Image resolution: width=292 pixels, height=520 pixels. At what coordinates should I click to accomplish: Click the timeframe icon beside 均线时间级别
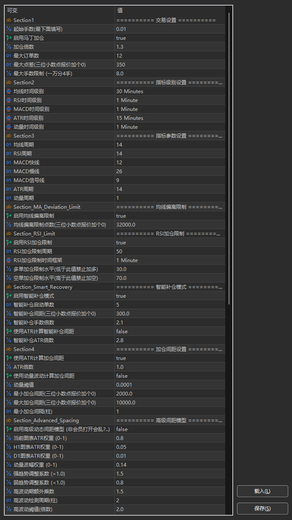pyautogui.click(x=8, y=91)
